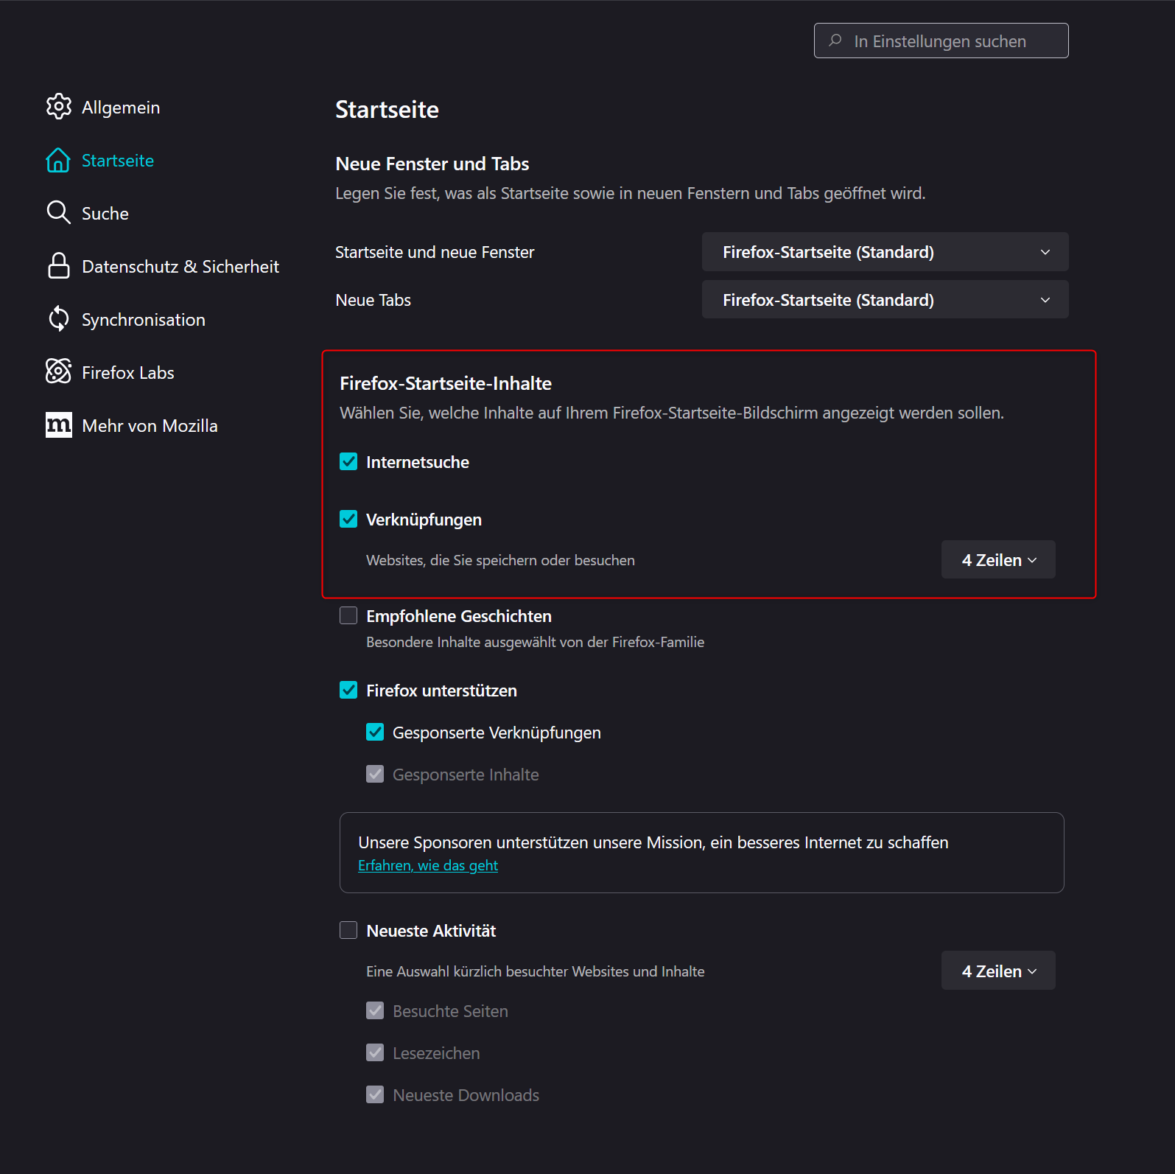Image resolution: width=1175 pixels, height=1174 pixels.
Task: Switch to the Synchronisation settings category
Action: point(144,320)
